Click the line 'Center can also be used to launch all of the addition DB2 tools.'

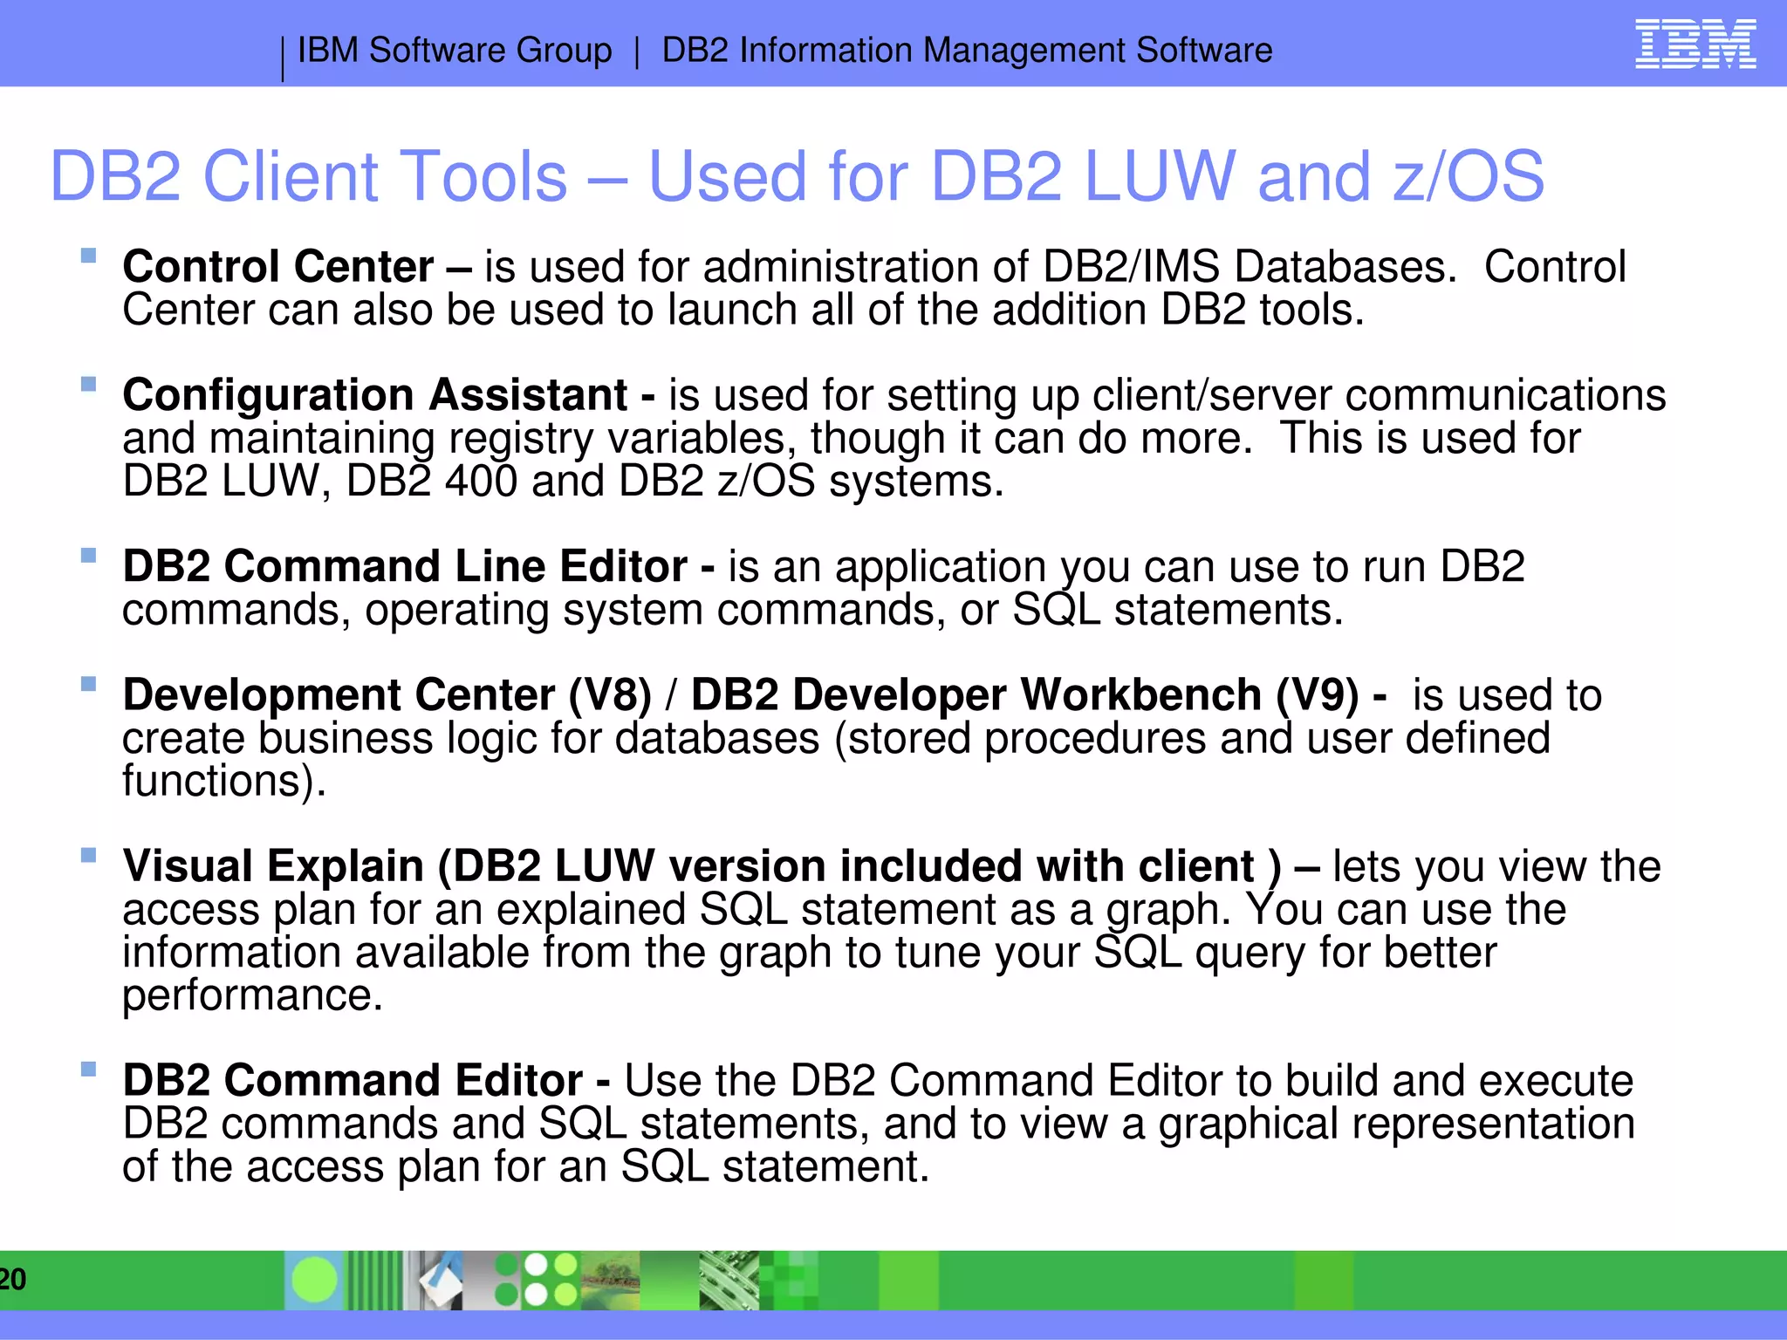pyautogui.click(x=743, y=309)
